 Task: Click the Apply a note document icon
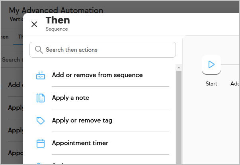(41, 98)
